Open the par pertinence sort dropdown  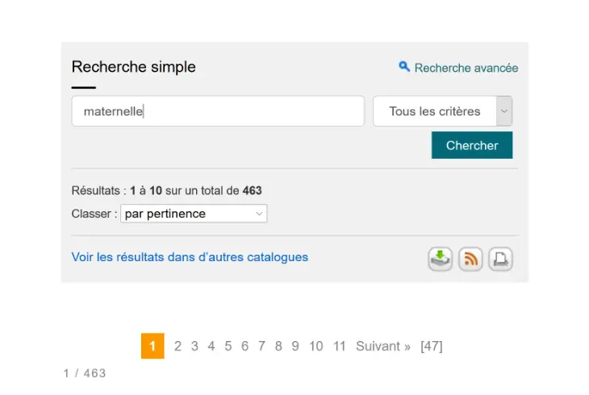[x=194, y=214]
